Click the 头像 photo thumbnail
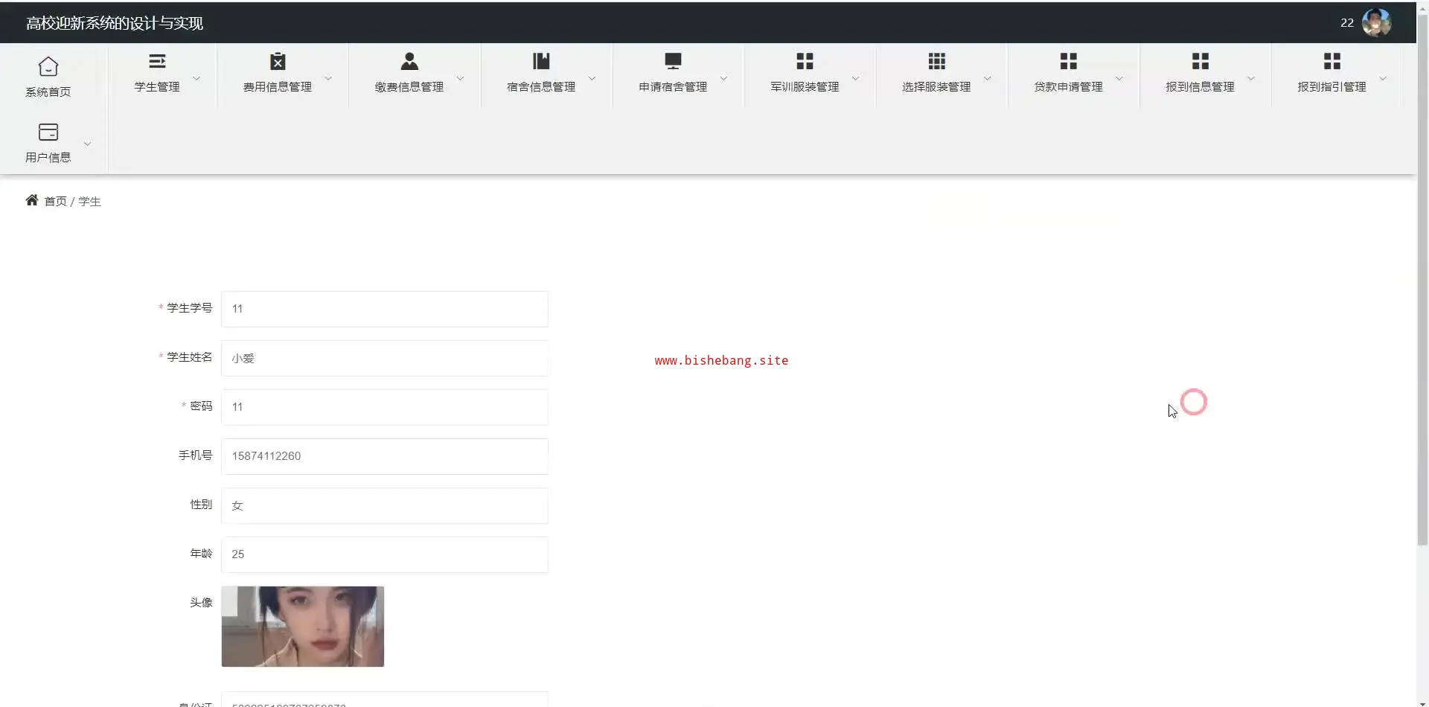 tap(303, 627)
